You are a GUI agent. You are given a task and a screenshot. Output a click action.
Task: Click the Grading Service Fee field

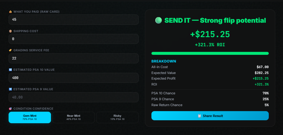point(73,58)
